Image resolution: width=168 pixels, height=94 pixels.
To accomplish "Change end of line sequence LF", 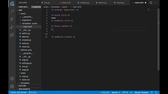I will point(131,92).
